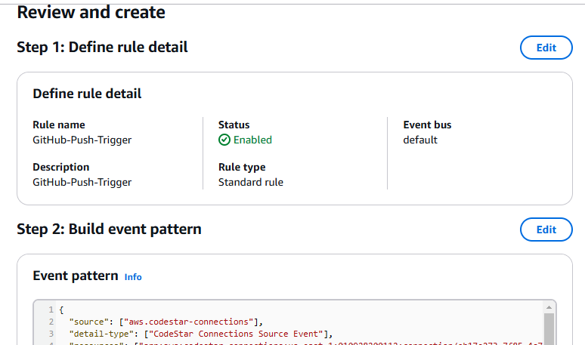Click scrollbar up arrow in event pattern editor
Viewport: 585px width, 345px height.
coord(549,307)
